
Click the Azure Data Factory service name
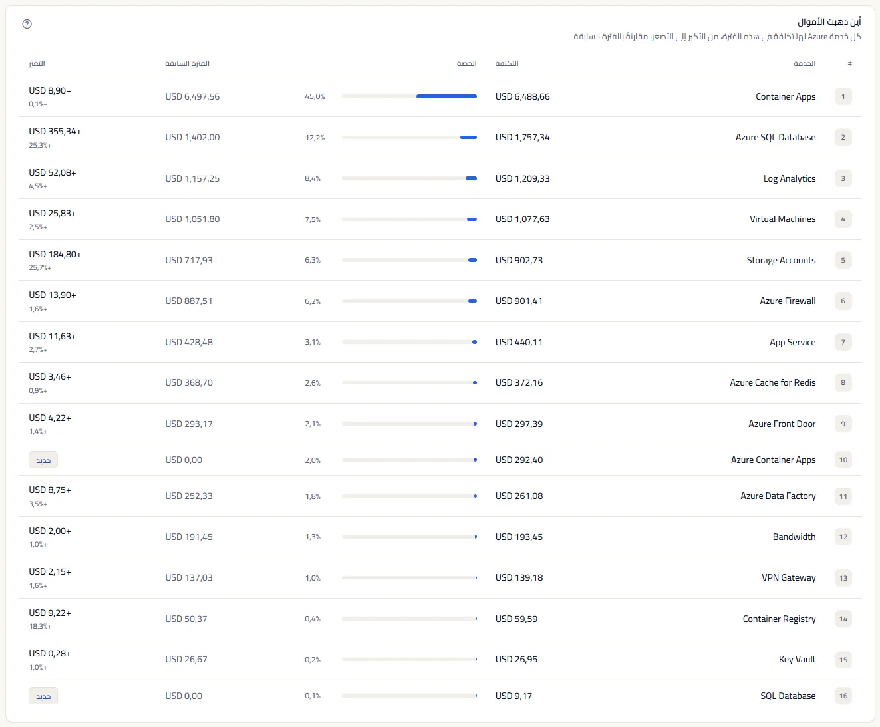778,496
